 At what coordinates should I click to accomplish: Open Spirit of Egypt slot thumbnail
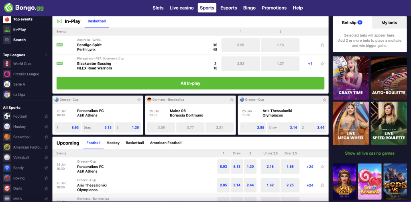(x=344, y=182)
